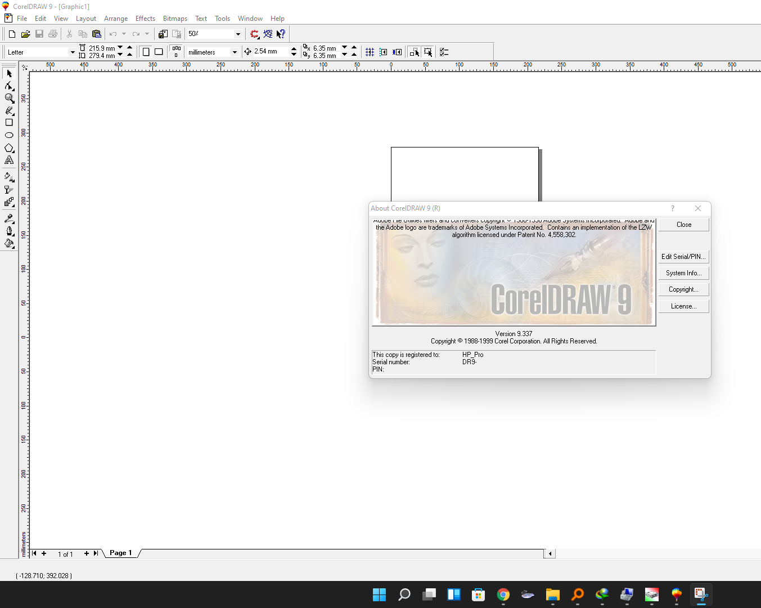Click the What's This help icon
761x608 pixels.
[281, 34]
